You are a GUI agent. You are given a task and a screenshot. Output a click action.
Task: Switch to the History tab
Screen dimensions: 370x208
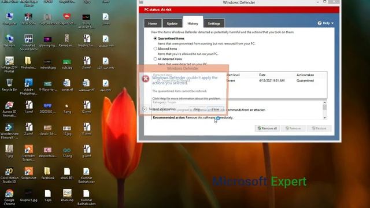point(193,23)
